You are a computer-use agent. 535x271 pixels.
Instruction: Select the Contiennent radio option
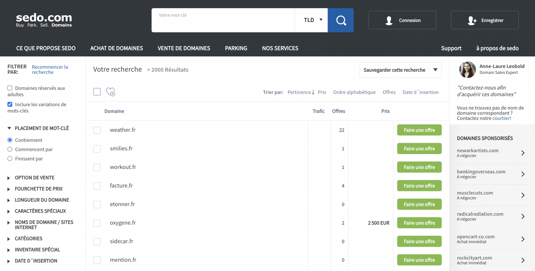10,140
